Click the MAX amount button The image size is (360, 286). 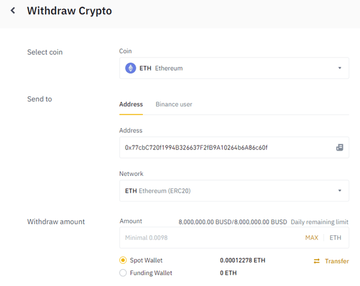pos(312,238)
